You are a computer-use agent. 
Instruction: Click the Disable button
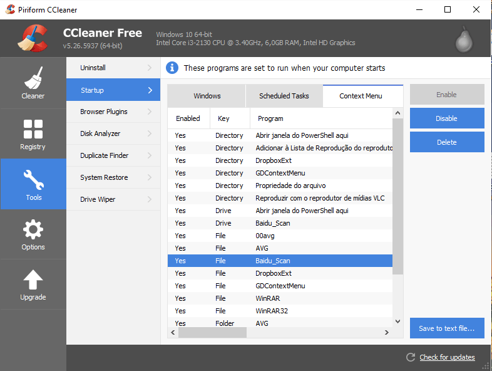[447, 118]
